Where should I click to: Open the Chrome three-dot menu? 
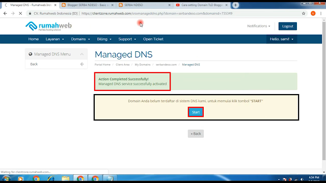[x=321, y=13]
